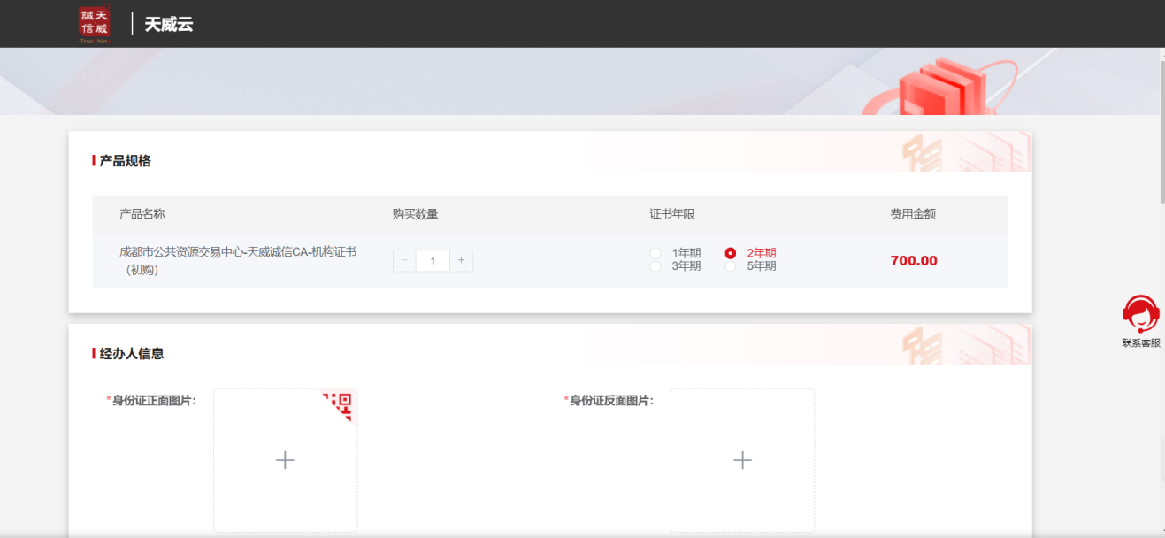Click the 经办人信息 section heading

click(131, 354)
